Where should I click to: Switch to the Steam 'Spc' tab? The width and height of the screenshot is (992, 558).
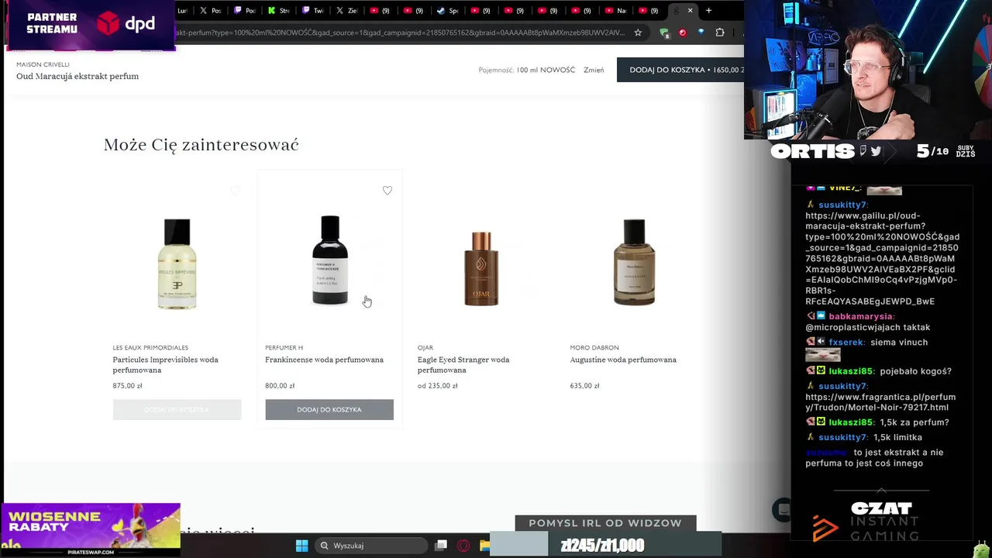(446, 11)
